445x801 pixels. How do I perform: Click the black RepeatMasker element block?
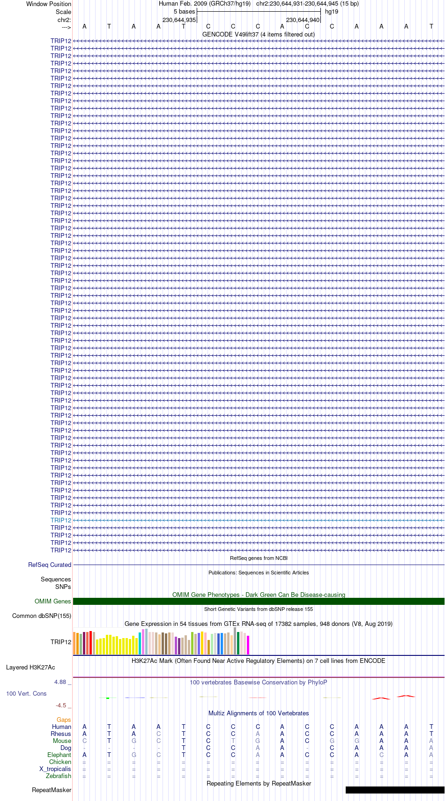[x=395, y=790]
